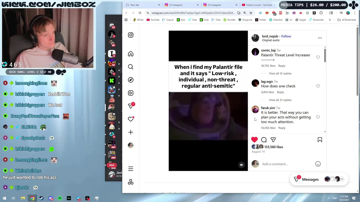Open the three-dot options menu for the post
This screenshot has height=202, width=360.
pos(320,38)
